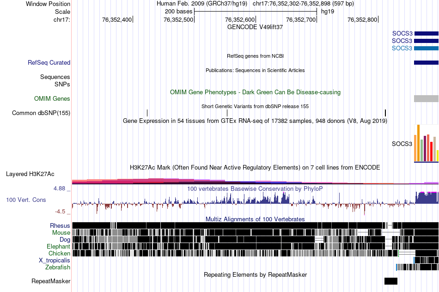Select the second dark blue SOCS3 transcript
This screenshot has height=292, width=439.
427,41
